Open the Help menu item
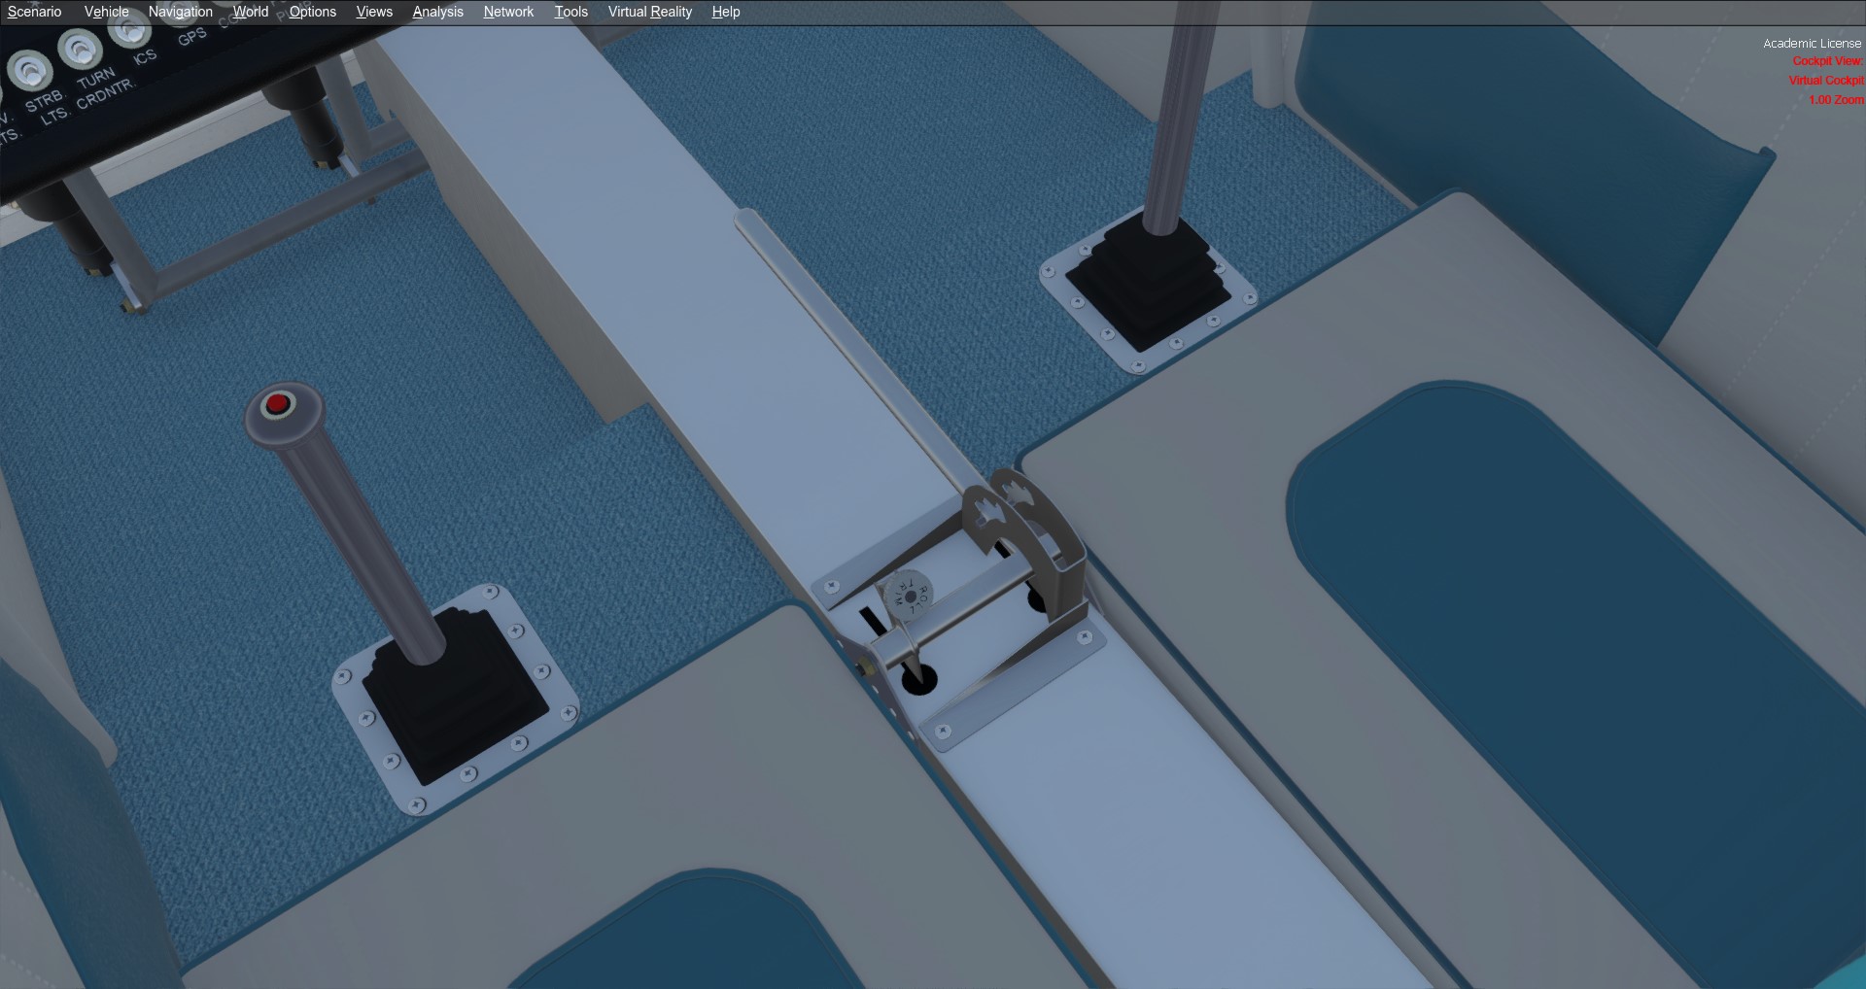This screenshot has width=1866, height=989. [x=726, y=11]
